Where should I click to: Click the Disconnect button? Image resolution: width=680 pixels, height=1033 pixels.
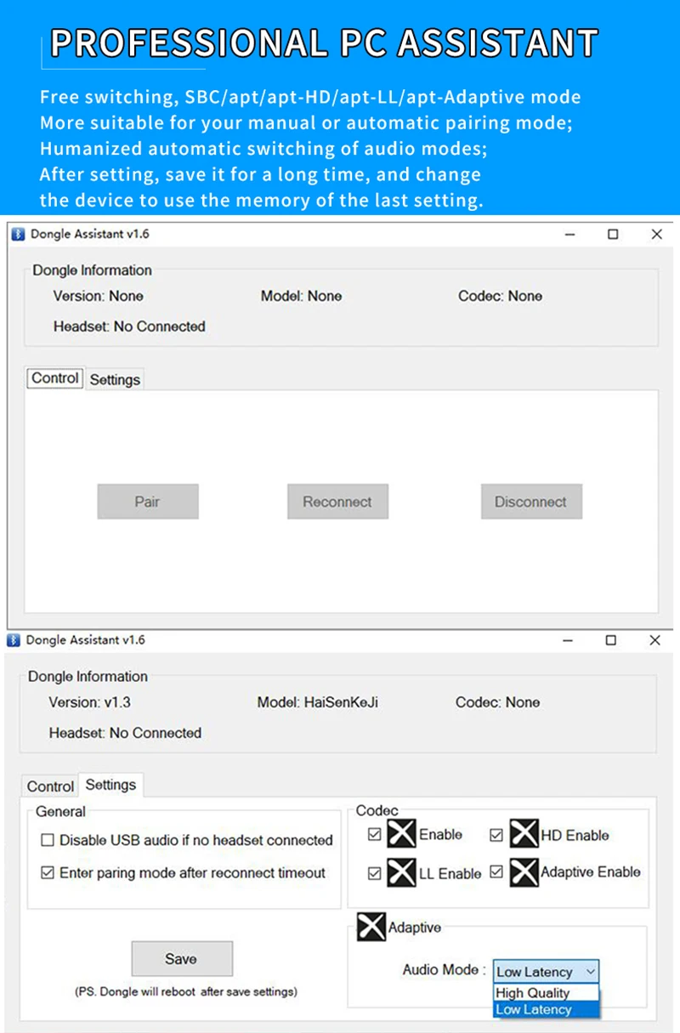tap(530, 502)
